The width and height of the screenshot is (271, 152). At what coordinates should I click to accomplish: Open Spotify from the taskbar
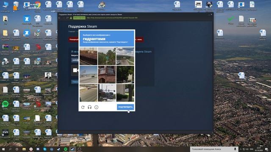66,149
